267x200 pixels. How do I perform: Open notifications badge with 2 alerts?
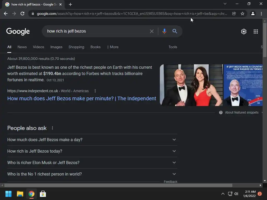[260, 194]
